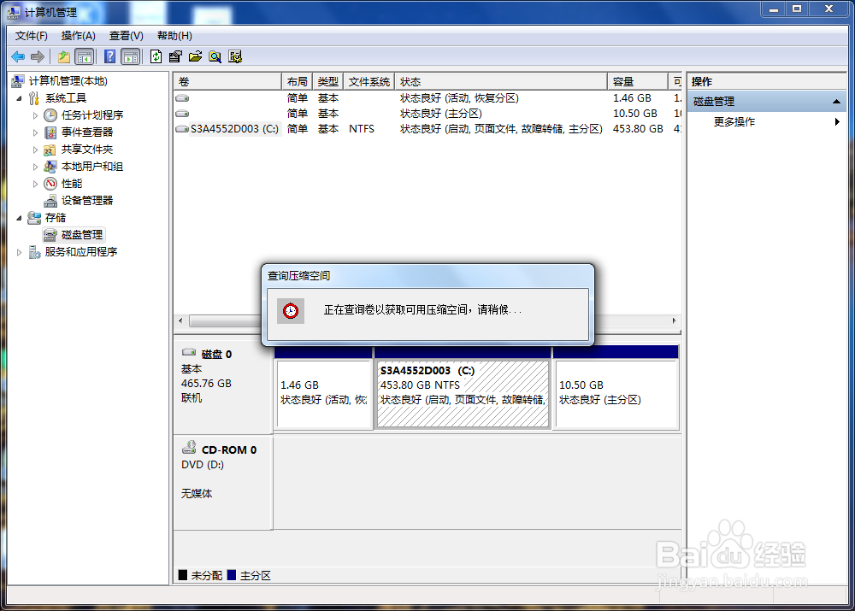Expand the 共享文件夹 node arrow
Viewport: 855px width, 611px height.
tap(35, 150)
